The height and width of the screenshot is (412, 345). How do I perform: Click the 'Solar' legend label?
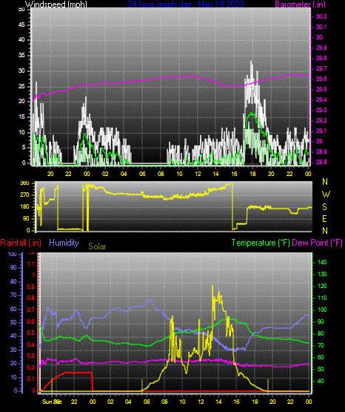pos(97,246)
